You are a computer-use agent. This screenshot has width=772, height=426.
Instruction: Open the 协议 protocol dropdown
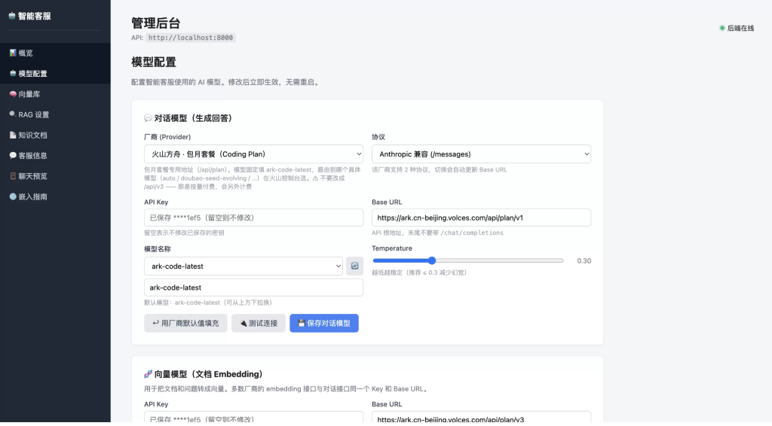click(x=481, y=154)
